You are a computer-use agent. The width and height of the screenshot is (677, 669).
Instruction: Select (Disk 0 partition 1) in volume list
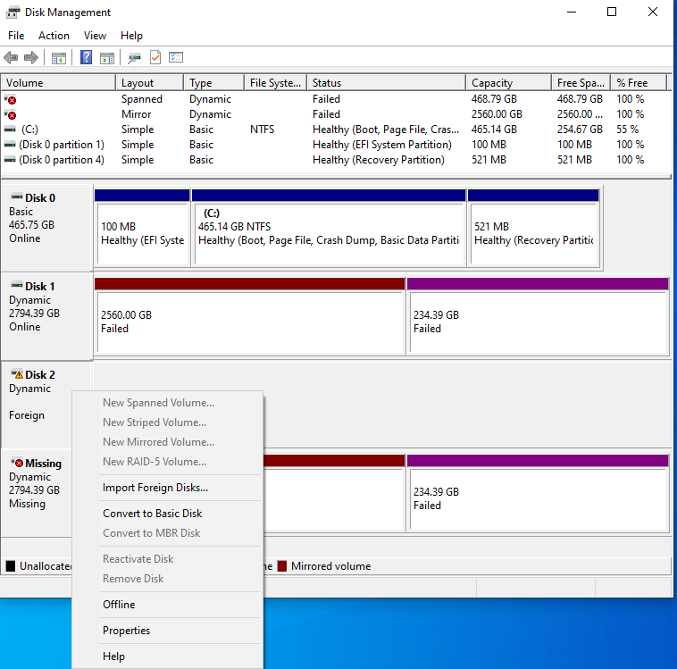click(62, 145)
